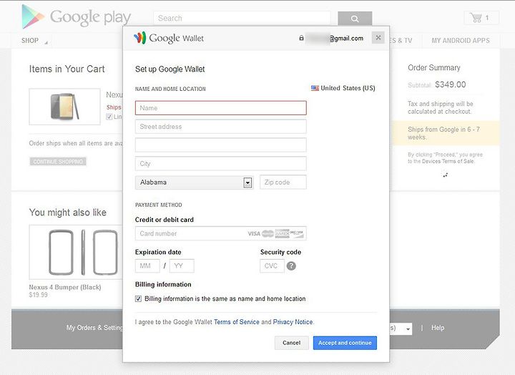Screen dimensions: 515x375
Task: Click Accept and continue button
Action: [x=345, y=343]
